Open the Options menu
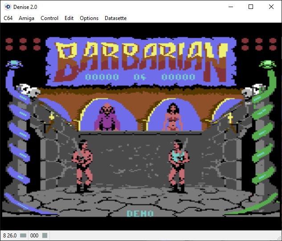Image resolution: width=282 pixels, height=241 pixels. tap(89, 18)
